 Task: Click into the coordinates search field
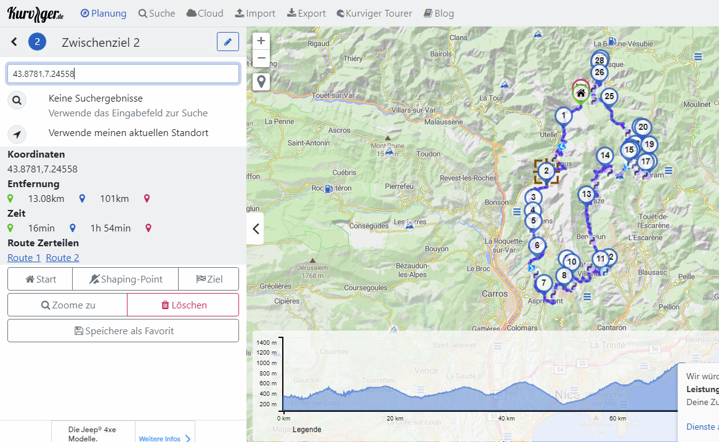coord(123,74)
